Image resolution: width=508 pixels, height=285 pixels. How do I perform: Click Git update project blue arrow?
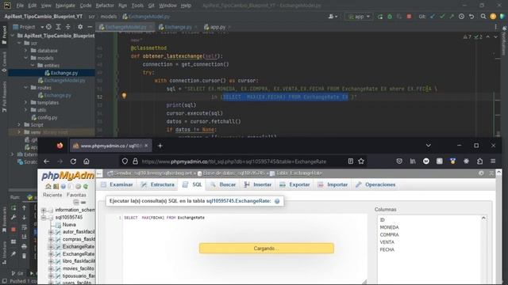click(x=433, y=17)
